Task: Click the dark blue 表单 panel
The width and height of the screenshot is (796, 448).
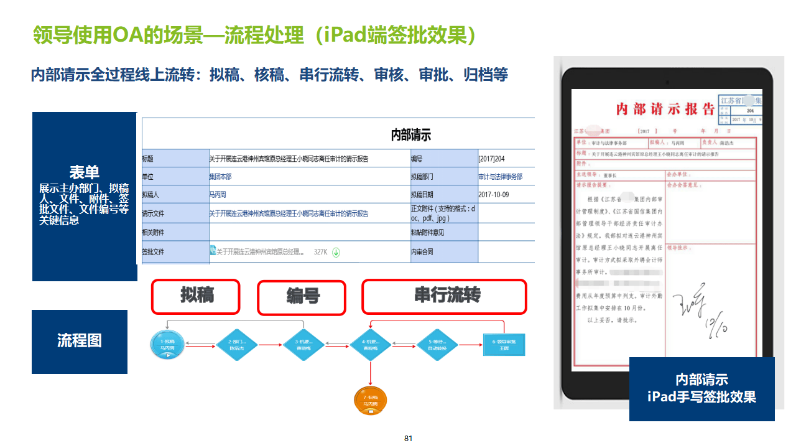Action: click(85, 197)
